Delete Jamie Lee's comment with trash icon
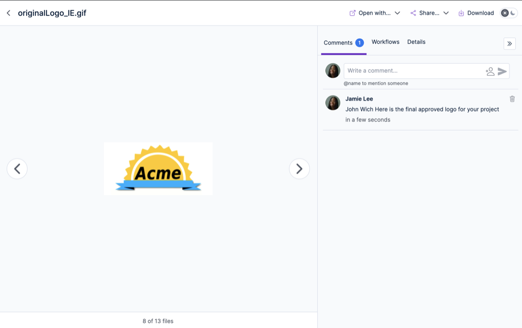The width and height of the screenshot is (522, 328). coord(512,99)
